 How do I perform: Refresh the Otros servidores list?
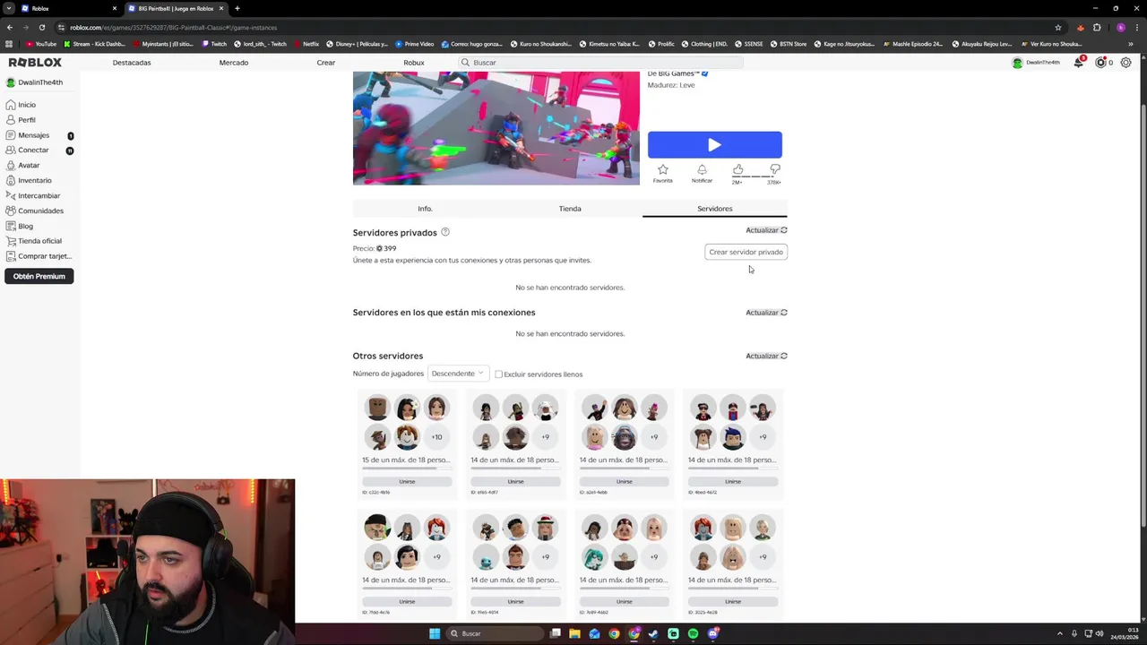click(766, 356)
